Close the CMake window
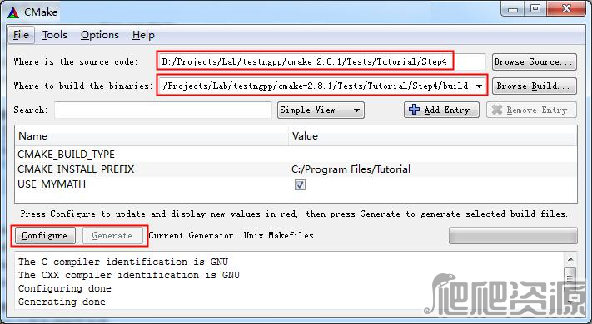 (566, 9)
